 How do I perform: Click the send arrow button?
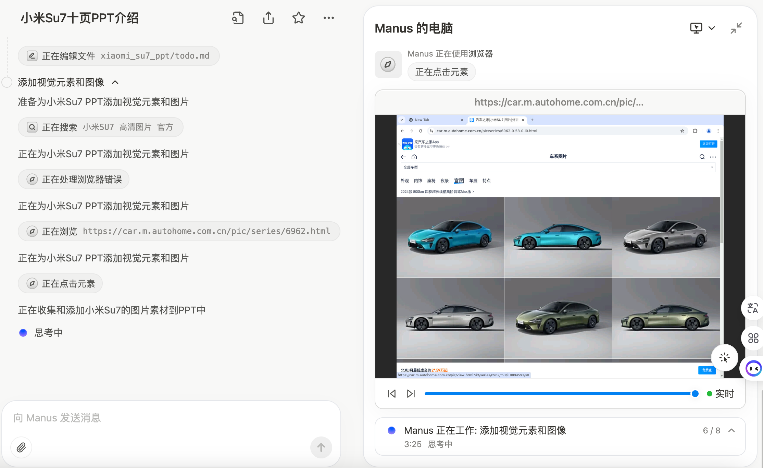coord(321,447)
